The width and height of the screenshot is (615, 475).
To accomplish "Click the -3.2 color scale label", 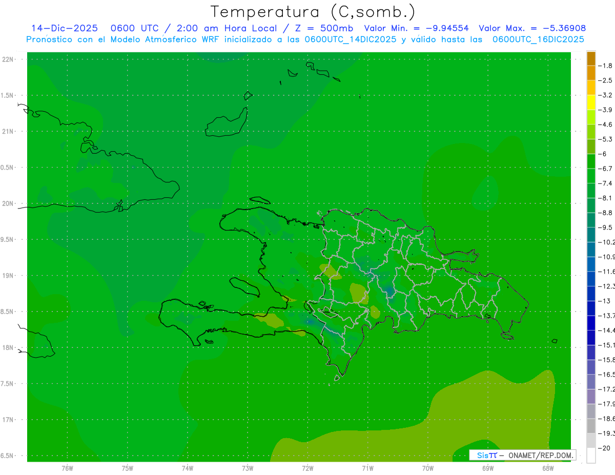I will tap(605, 95).
